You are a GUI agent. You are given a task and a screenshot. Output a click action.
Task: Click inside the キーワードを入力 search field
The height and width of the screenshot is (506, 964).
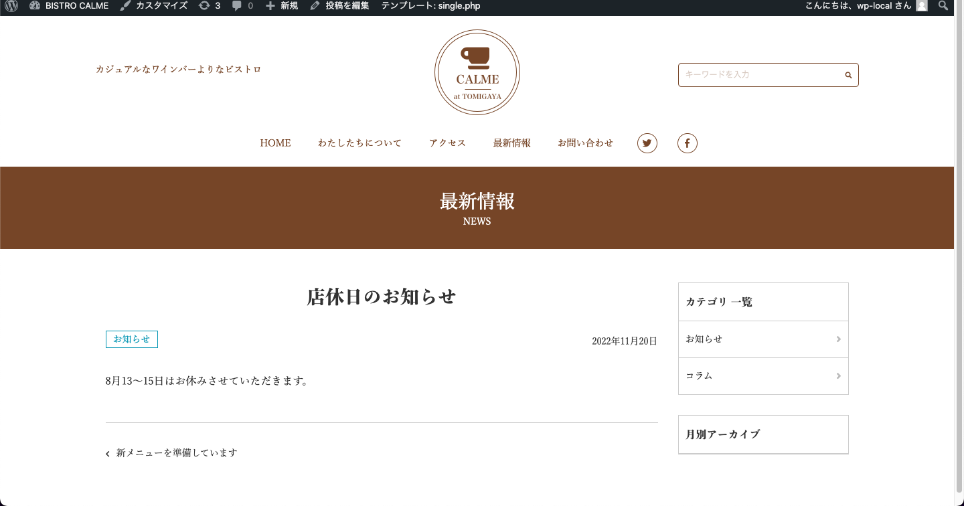click(750, 75)
